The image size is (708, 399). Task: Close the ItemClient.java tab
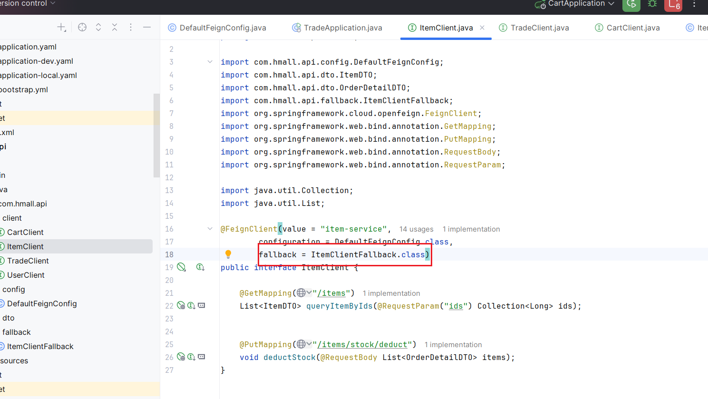[x=482, y=28]
